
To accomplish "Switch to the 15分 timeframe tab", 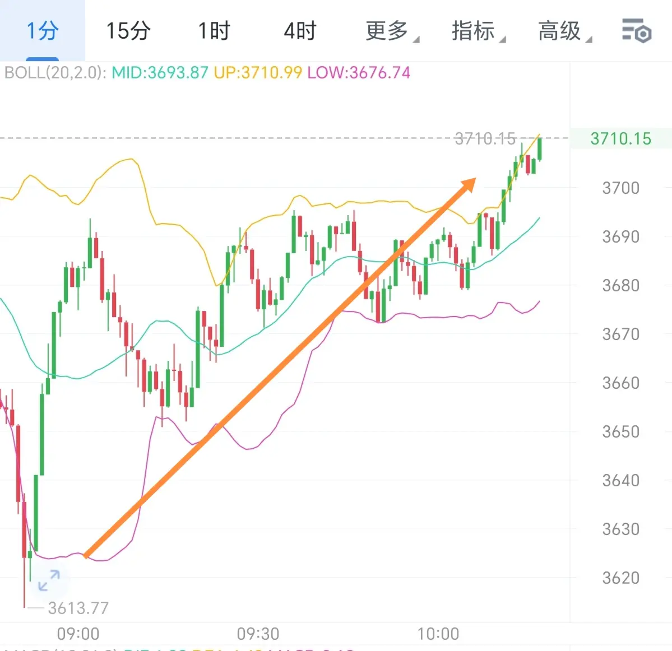I will pyautogui.click(x=128, y=30).
